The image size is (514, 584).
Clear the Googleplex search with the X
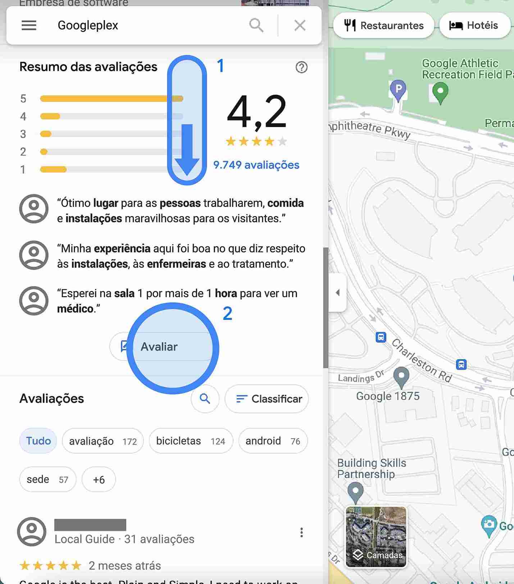300,25
